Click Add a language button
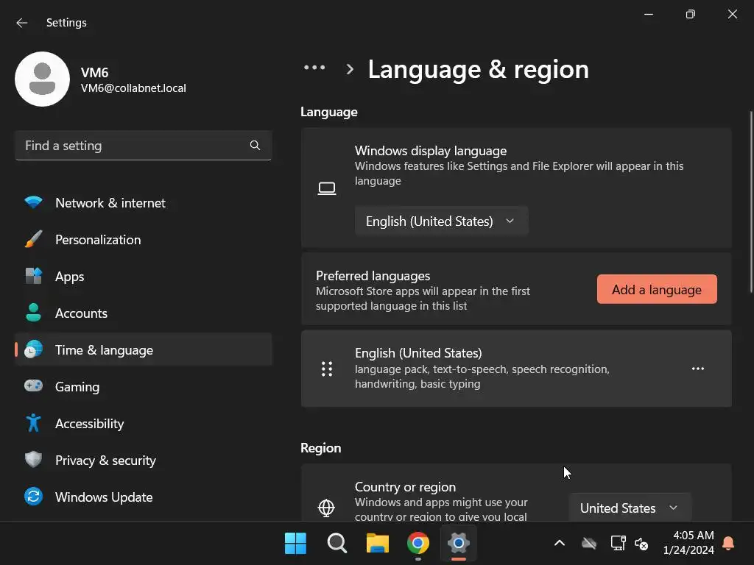The width and height of the screenshot is (754, 565). 657,289
